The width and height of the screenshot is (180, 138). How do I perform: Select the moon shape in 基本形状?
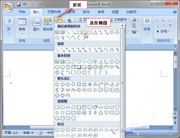pyautogui.click(x=62, y=72)
